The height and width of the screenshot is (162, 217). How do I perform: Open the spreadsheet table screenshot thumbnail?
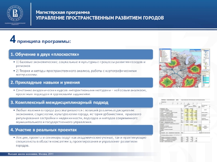pos(185,120)
